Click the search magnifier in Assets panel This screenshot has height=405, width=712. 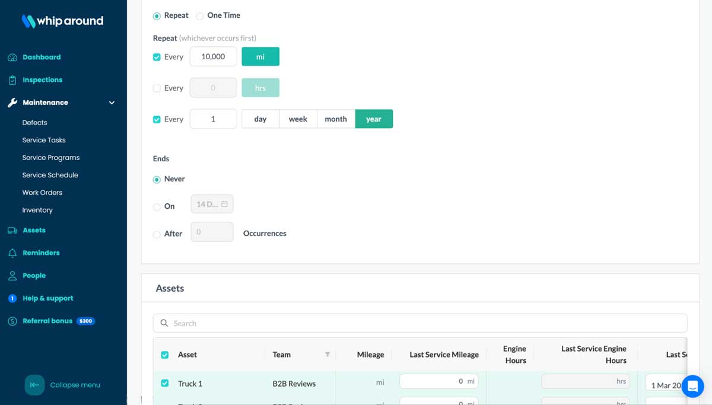coord(164,323)
